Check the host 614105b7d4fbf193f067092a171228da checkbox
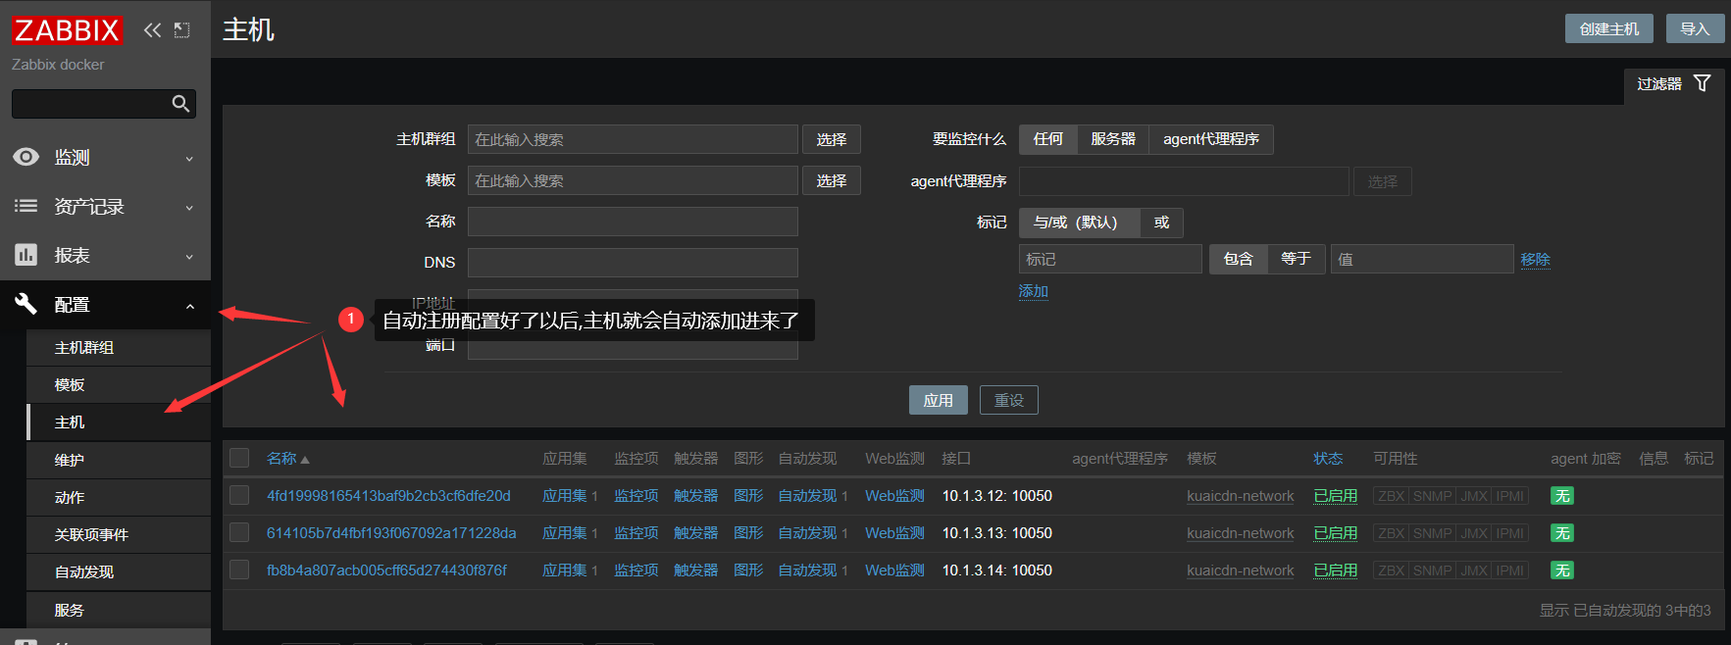This screenshot has width=1731, height=645. click(x=239, y=532)
